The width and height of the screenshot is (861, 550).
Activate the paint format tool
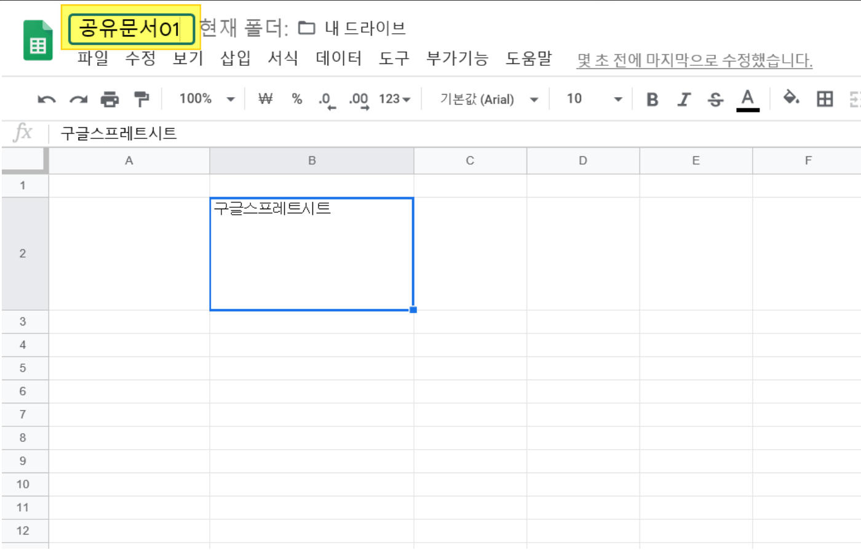point(141,99)
